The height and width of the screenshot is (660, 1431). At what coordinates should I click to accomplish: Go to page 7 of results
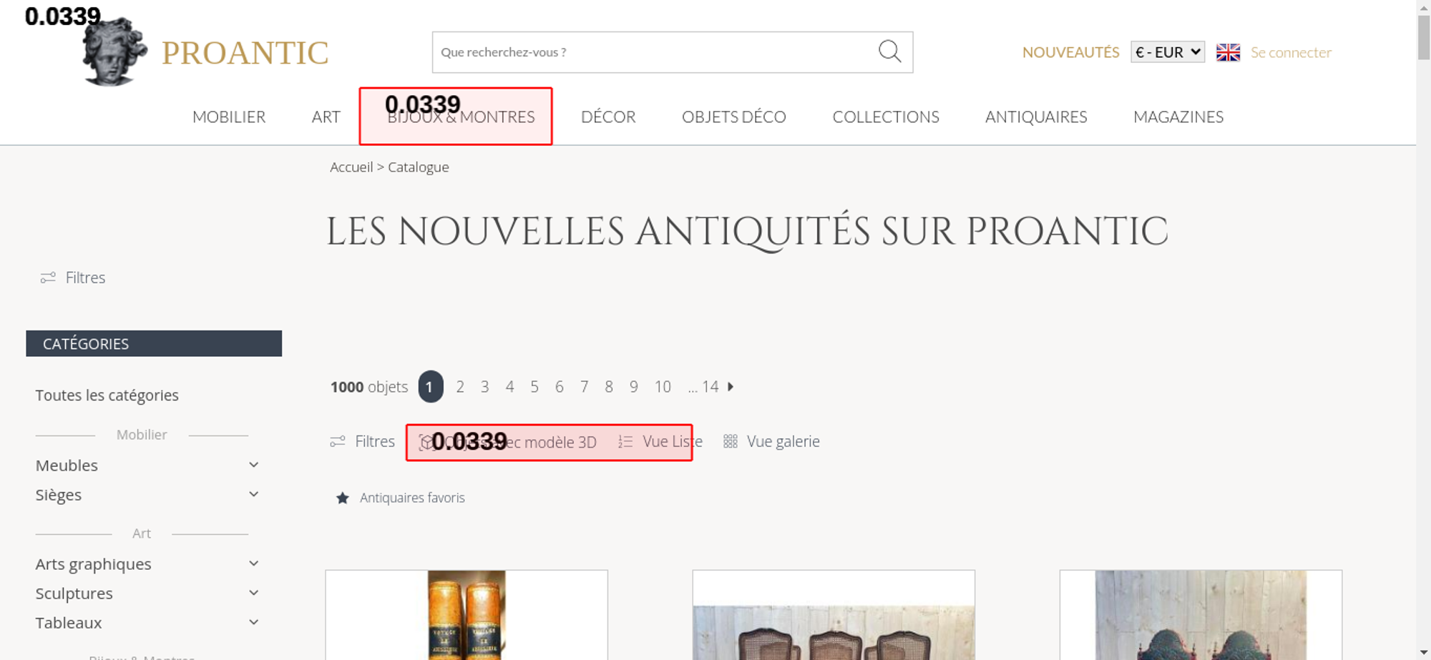tap(585, 387)
